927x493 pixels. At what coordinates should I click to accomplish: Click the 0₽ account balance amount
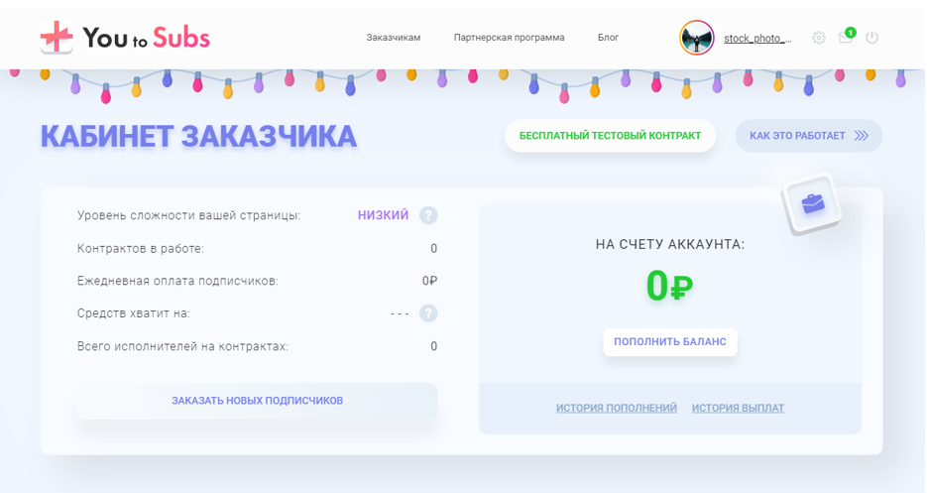click(669, 287)
